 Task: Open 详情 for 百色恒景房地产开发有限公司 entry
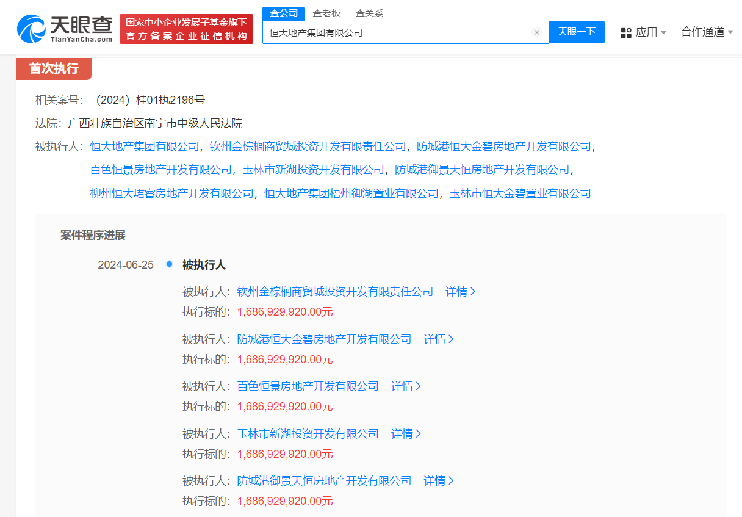406,386
